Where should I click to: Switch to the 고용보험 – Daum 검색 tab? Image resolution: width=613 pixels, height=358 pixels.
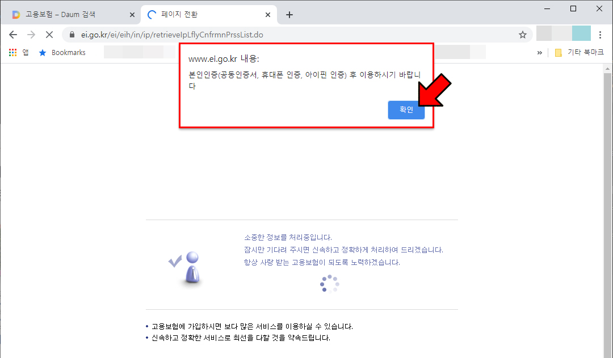pyautogui.click(x=70, y=14)
